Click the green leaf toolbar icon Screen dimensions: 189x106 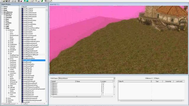42,1
